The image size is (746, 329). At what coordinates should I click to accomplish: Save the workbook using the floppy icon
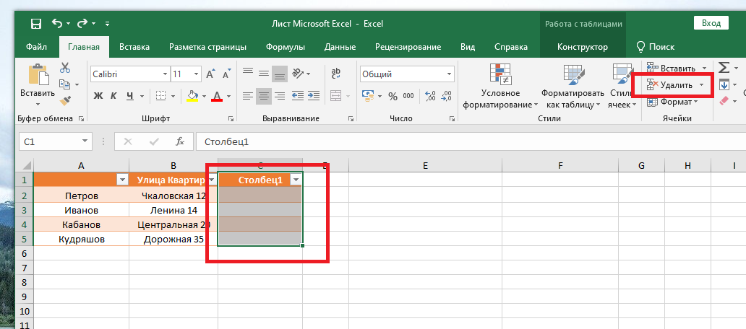(x=35, y=24)
